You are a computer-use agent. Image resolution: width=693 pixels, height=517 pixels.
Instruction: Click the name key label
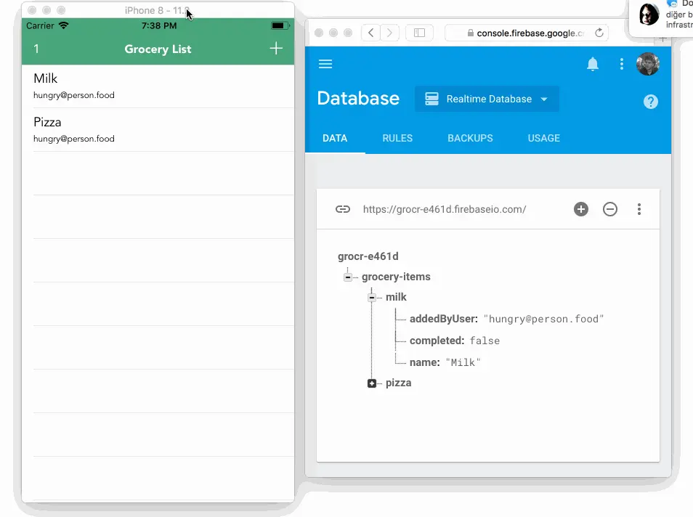point(425,362)
